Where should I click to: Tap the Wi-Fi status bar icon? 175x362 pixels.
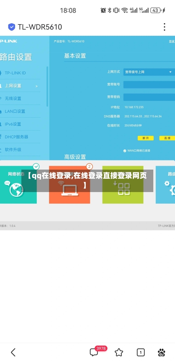click(x=125, y=10)
